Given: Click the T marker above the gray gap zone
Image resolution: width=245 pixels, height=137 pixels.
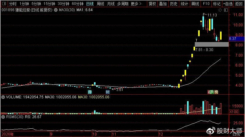Looking at the screenshot, I should pyautogui.click(x=196, y=41).
